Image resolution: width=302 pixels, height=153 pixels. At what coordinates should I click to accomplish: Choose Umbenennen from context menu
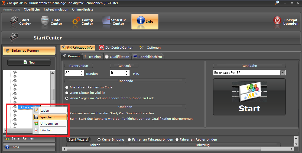click(50, 124)
